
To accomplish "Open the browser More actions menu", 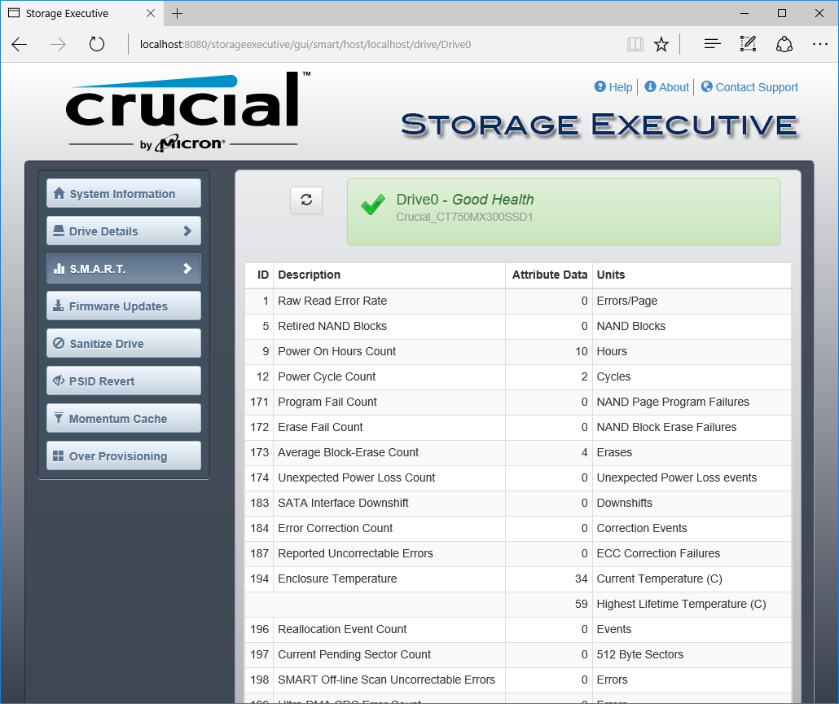I will (819, 45).
